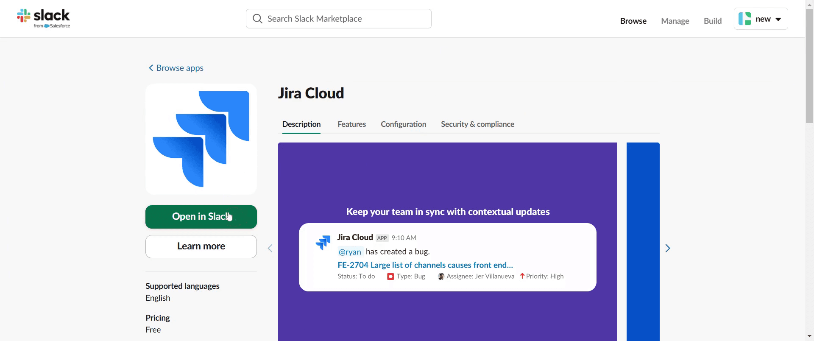Follow the Browse apps link
This screenshot has height=341, width=814.
[x=180, y=68]
